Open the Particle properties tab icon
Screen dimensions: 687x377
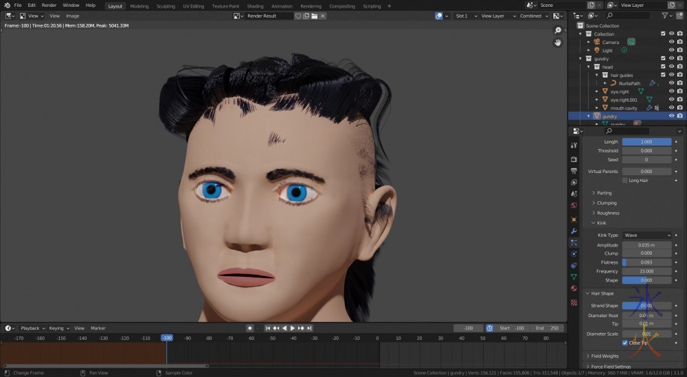click(574, 242)
